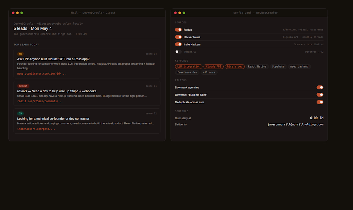This screenshot has width=353, height=210.
Task: Toggle the freelance dev keyword chip
Action: coord(187,72)
